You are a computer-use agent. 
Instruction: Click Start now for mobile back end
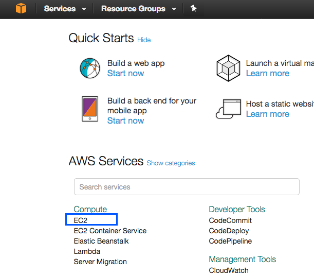pos(125,121)
